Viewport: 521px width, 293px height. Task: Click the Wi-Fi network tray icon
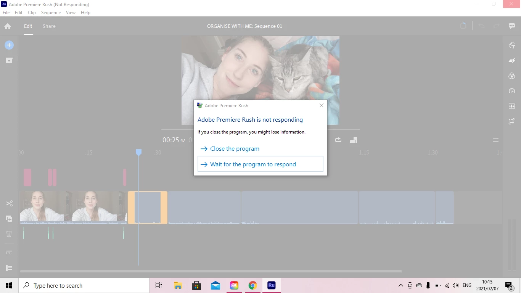(x=447, y=285)
